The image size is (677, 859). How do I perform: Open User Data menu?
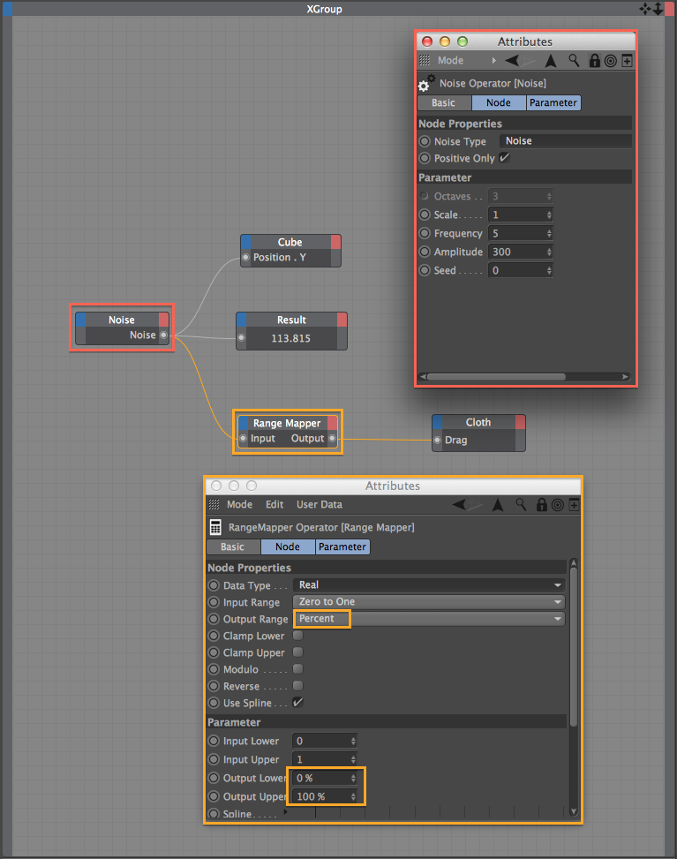point(320,505)
